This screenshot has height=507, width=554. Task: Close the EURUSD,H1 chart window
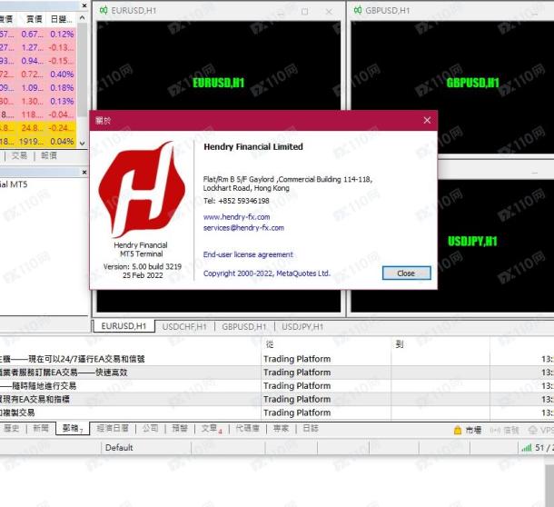tap(329, 11)
